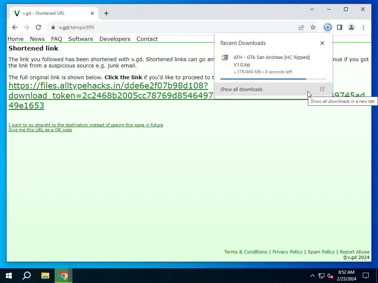Click the zip file icon in downloads

(x=225, y=57)
